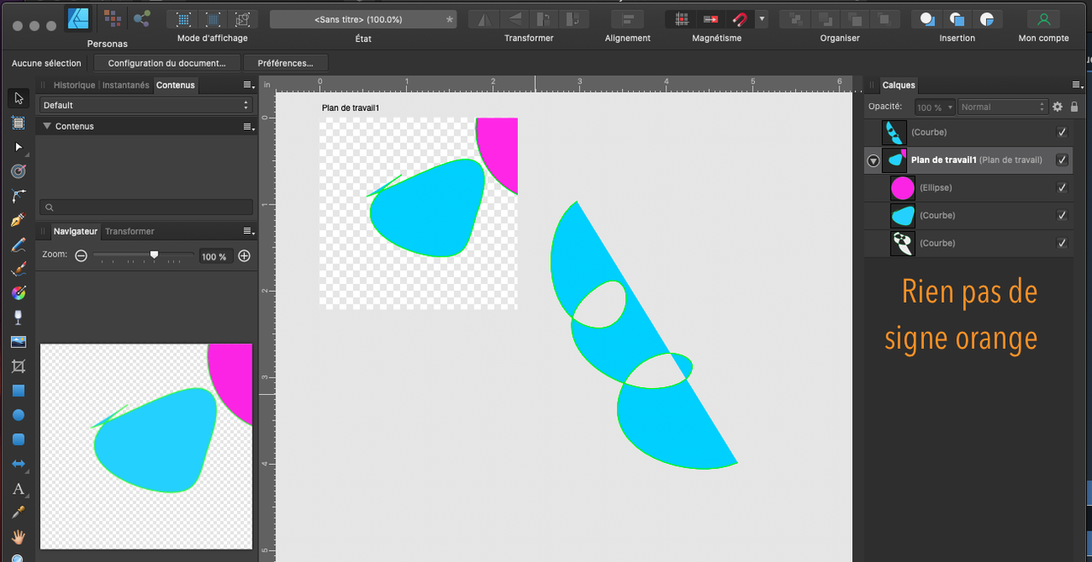Select the Rectangle shape tool
Screen dimensions: 1092x562
18,391
